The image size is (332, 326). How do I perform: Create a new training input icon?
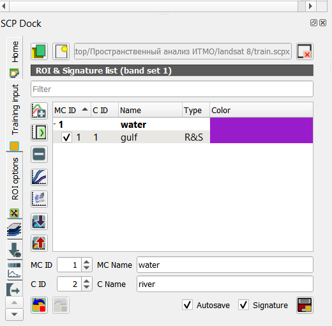click(x=61, y=51)
